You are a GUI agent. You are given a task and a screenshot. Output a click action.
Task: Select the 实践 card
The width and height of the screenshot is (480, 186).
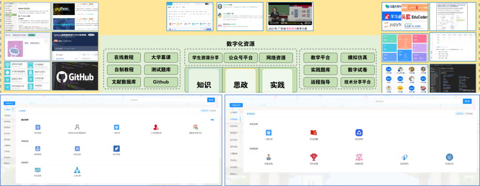[277, 84]
